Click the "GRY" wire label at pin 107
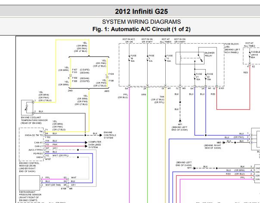Image resolution: width=260 pixels, height=203 pixels. (x=55, y=148)
